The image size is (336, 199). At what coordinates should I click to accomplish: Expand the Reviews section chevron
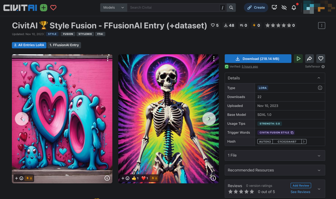[x=319, y=189]
